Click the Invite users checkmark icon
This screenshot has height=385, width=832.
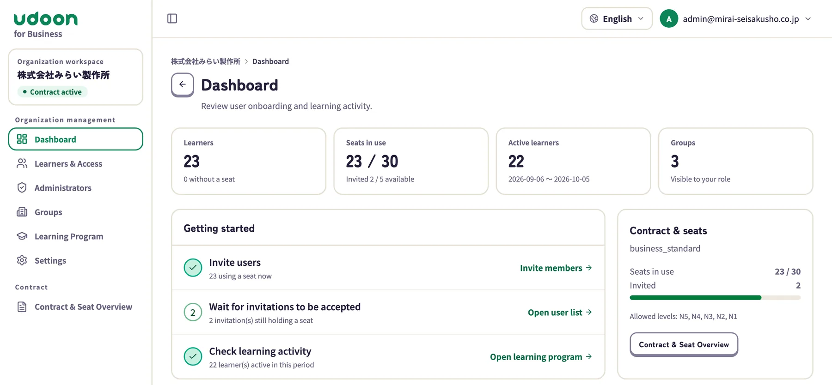(193, 268)
